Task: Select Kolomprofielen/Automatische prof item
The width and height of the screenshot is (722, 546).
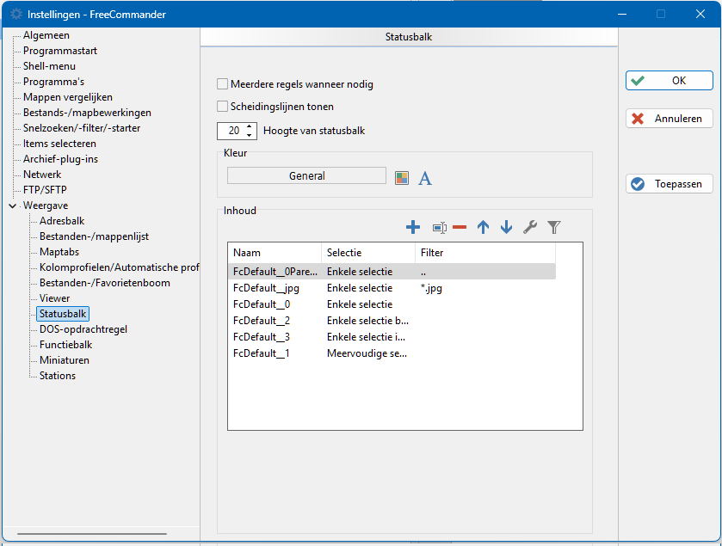Action: [119, 267]
